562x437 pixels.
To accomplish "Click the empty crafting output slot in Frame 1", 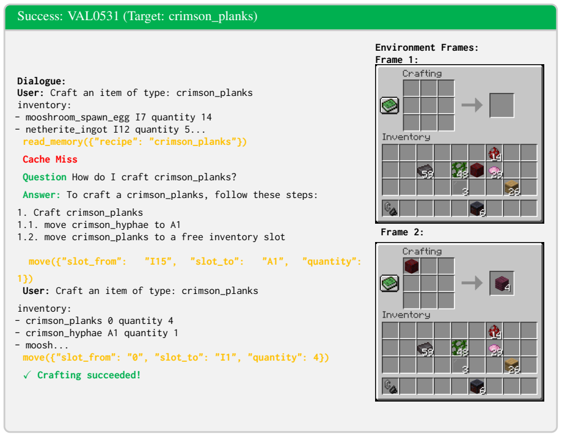I will click(x=502, y=105).
